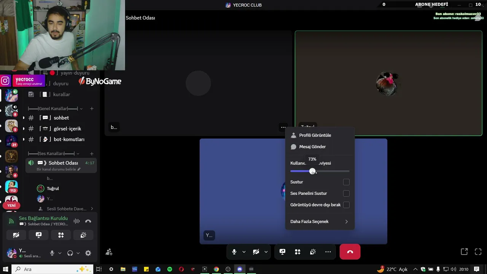
Task: Toggle microphone mute in the call toolbar
Action: [234, 252]
